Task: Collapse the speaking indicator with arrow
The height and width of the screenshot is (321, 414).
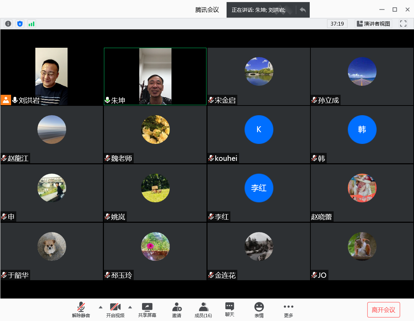Action: coord(303,10)
